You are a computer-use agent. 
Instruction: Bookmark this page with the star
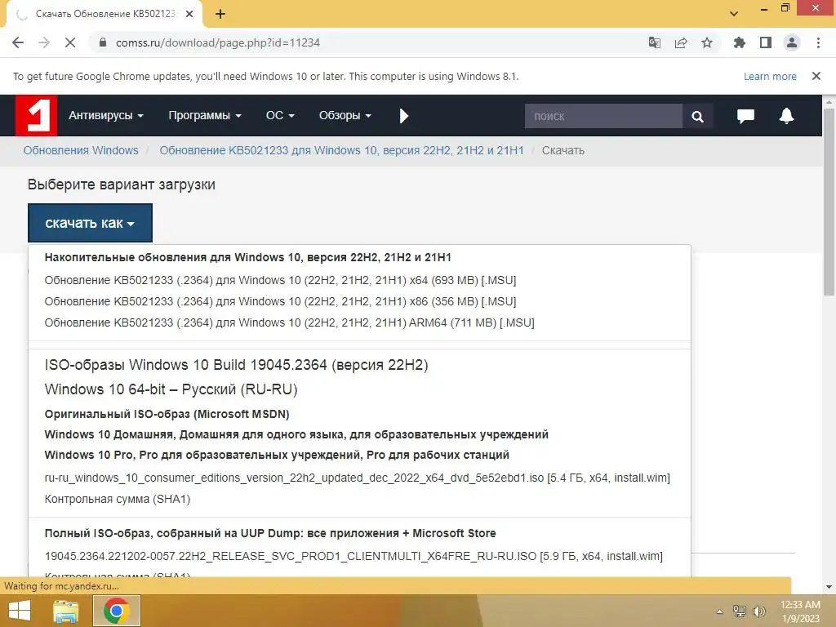pyautogui.click(x=707, y=42)
